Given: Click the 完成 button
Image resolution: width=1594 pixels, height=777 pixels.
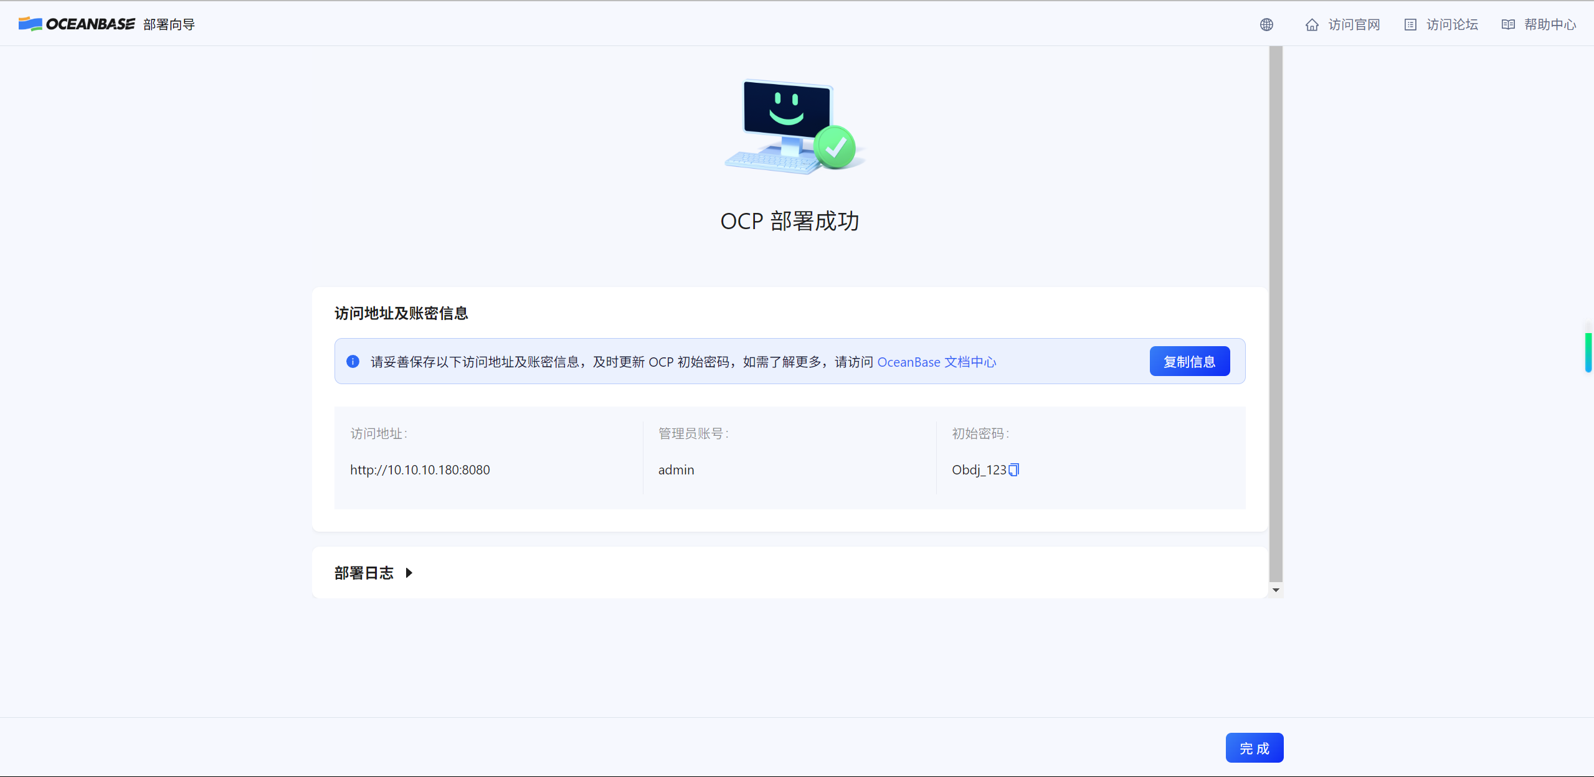Looking at the screenshot, I should point(1254,748).
